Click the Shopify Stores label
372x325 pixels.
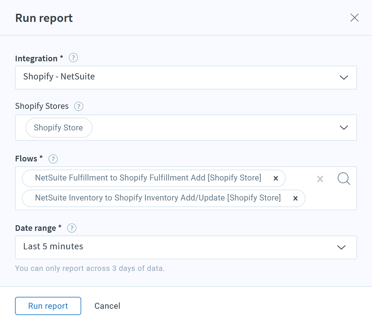[42, 106]
